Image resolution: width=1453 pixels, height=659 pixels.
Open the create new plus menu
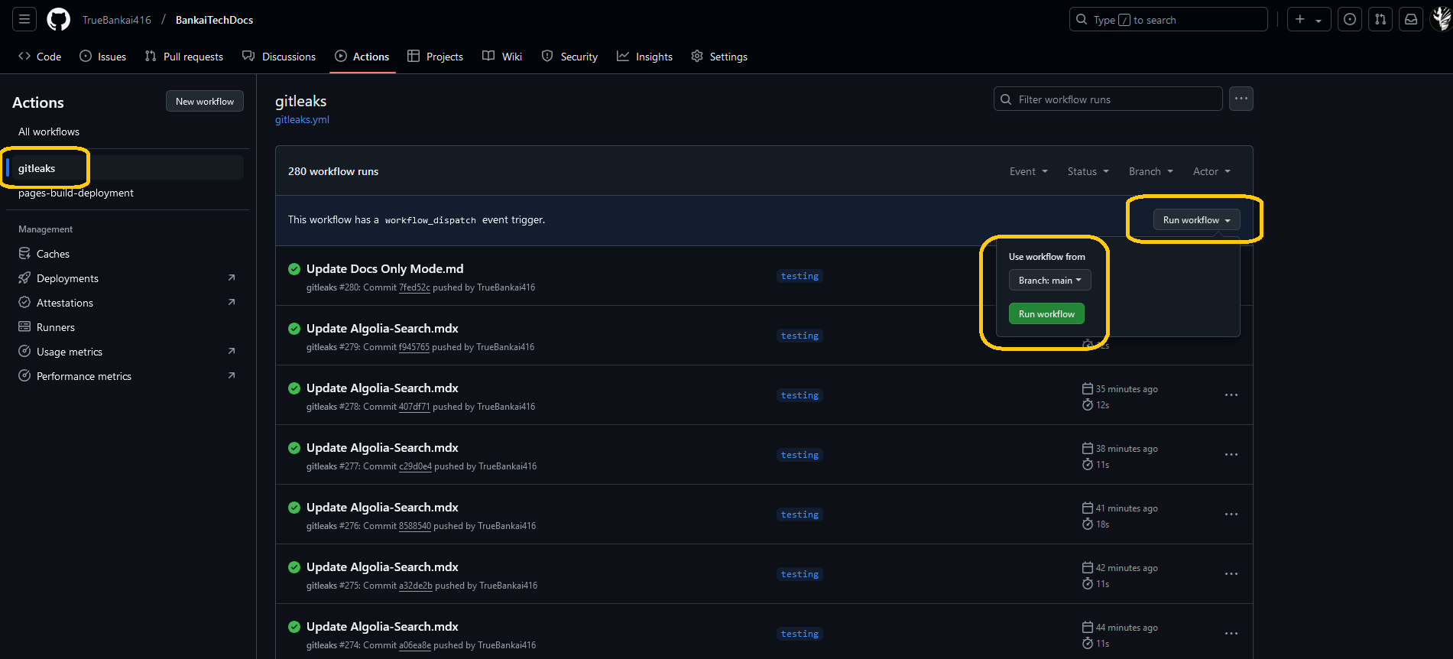point(1309,20)
